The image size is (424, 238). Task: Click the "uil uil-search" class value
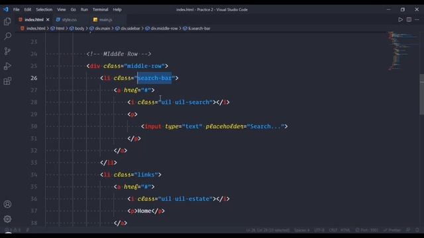[185, 102]
